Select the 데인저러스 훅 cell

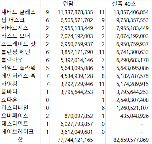click(x=20, y=76)
